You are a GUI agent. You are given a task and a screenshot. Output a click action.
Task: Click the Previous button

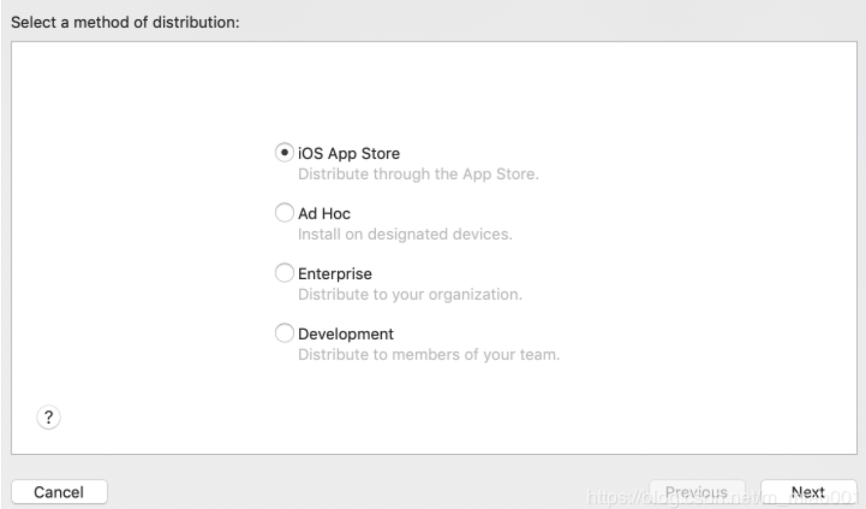(697, 492)
